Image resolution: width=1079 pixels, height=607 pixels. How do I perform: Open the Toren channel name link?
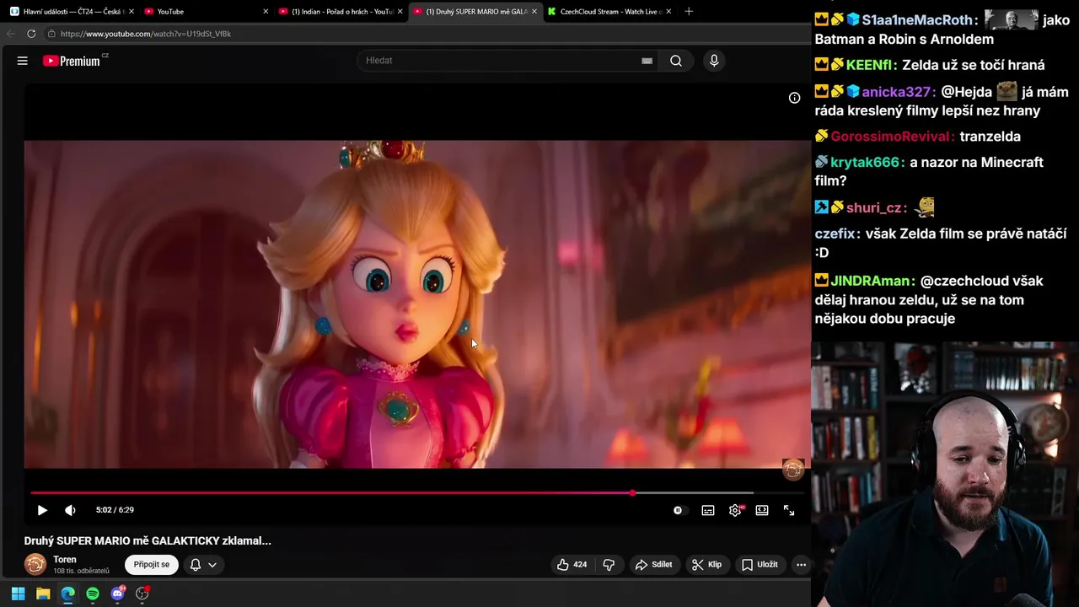pyautogui.click(x=65, y=560)
